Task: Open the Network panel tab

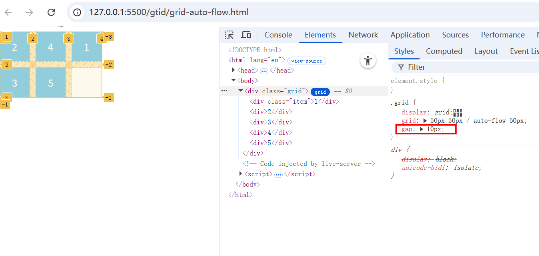Action: pos(363,35)
